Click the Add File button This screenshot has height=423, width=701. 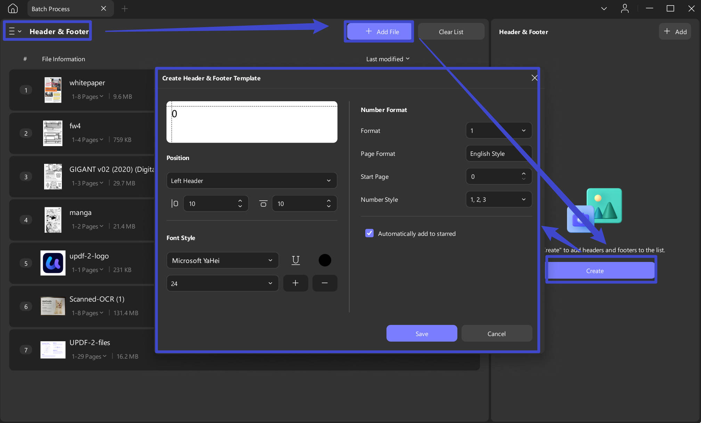[379, 32]
